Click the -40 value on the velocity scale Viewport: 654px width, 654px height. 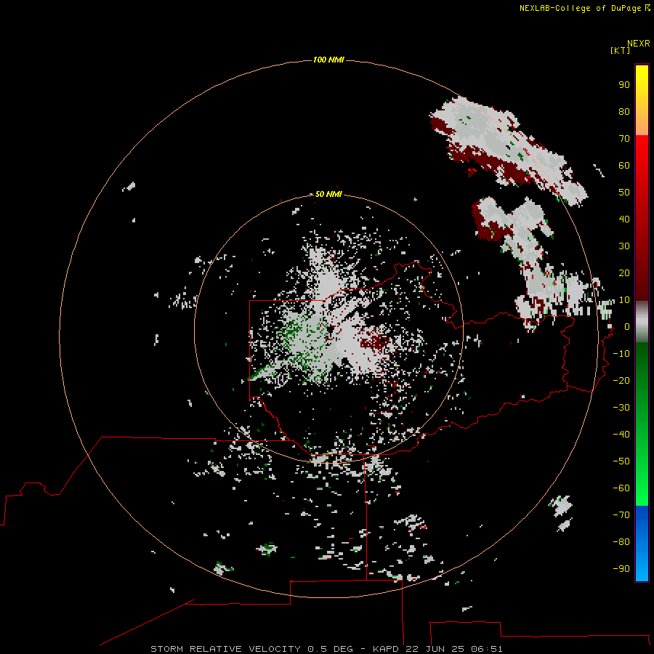[x=621, y=435]
